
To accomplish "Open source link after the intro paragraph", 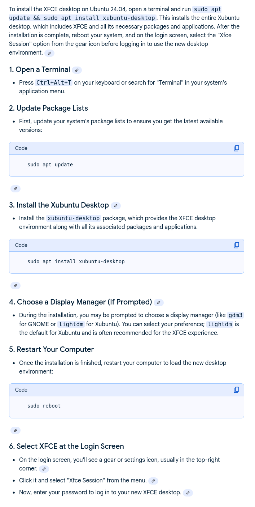I will [50, 53].
